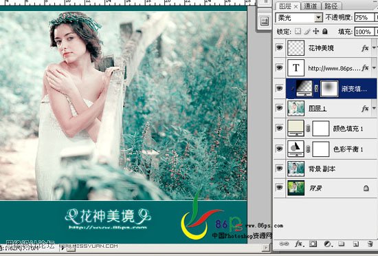Expand effects arrow on 花神美境 layer
378x256 pixels.
[374, 47]
